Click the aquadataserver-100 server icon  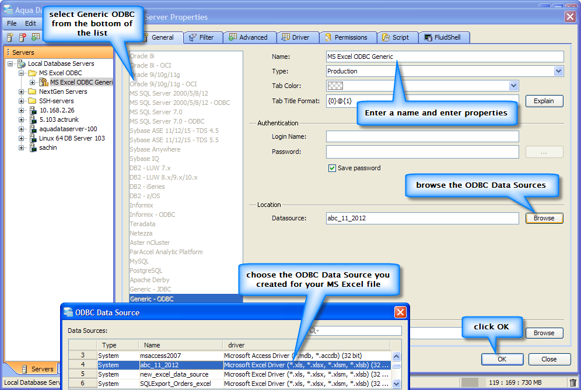tap(33, 129)
